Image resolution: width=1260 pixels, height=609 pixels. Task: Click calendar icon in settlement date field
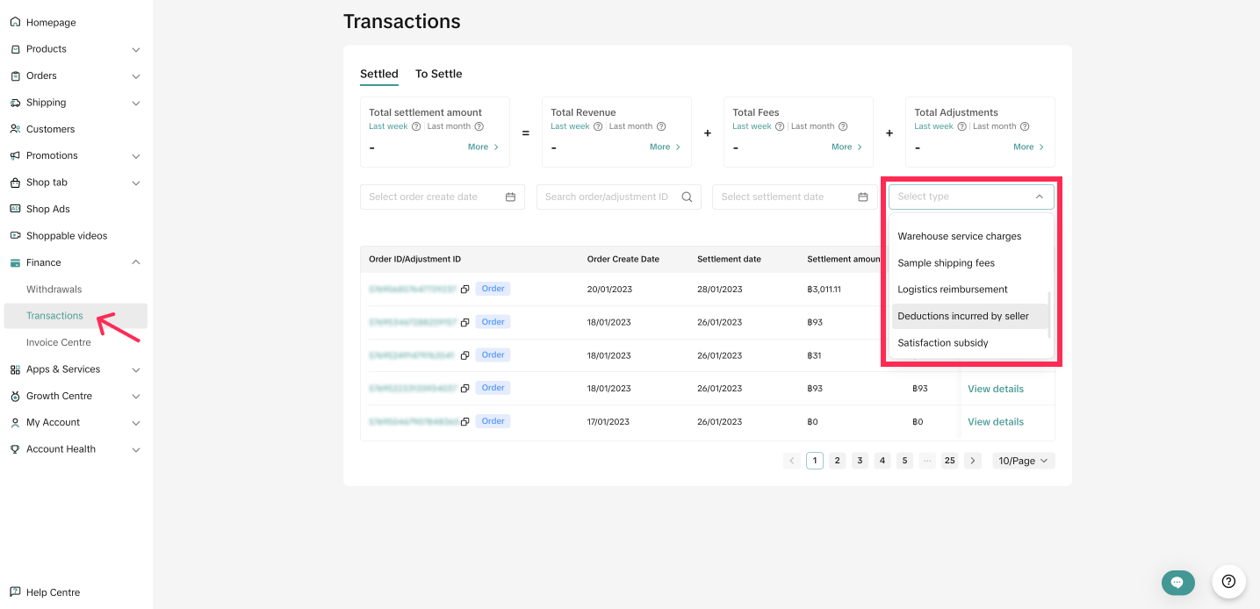[863, 197]
